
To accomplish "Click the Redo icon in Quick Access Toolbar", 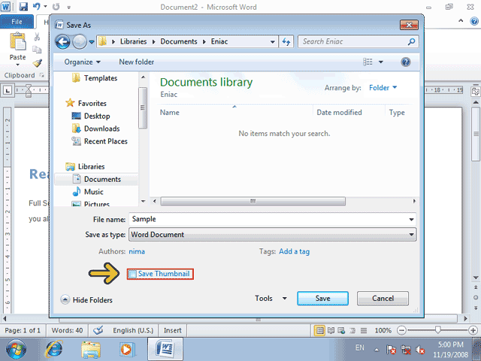I will (56, 7).
